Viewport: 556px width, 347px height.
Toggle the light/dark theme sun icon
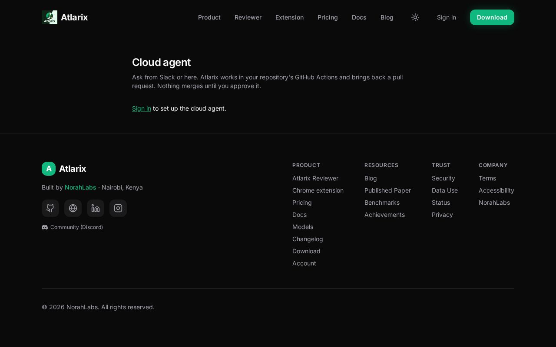pos(415,17)
